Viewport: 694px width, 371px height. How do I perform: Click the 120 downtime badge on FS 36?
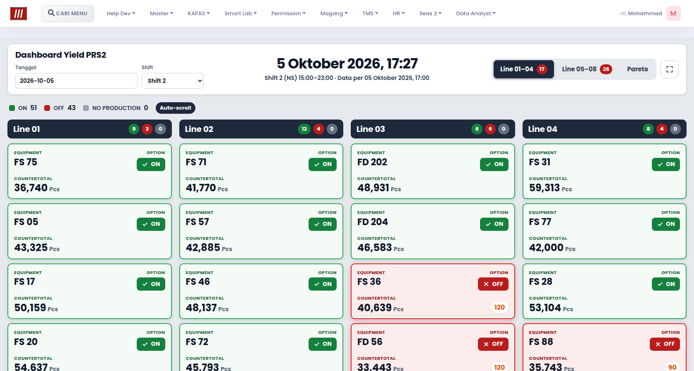[x=499, y=307]
